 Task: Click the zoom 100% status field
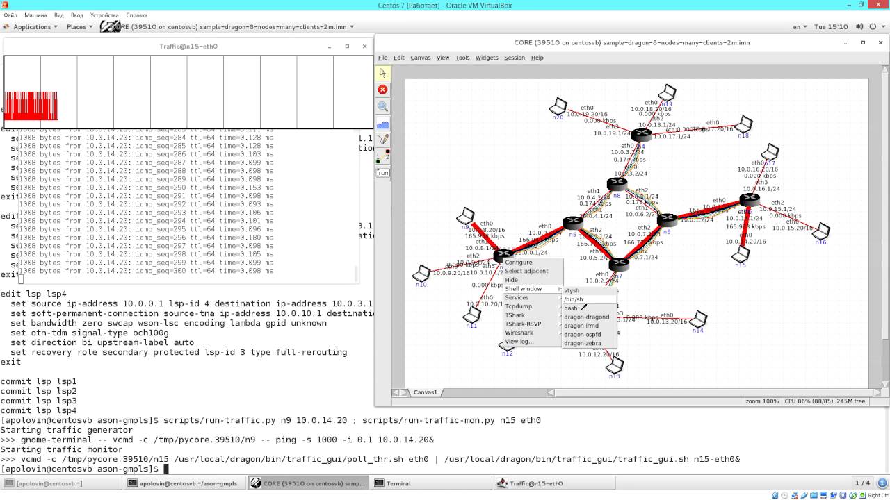click(x=763, y=401)
